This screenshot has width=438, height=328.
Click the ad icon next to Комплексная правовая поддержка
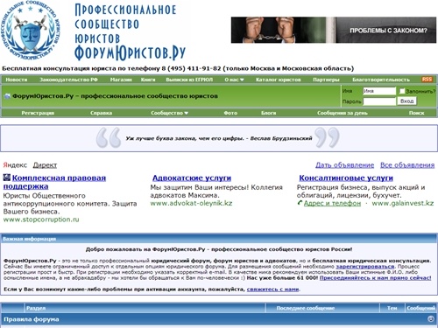pyautogui.click(x=7, y=178)
